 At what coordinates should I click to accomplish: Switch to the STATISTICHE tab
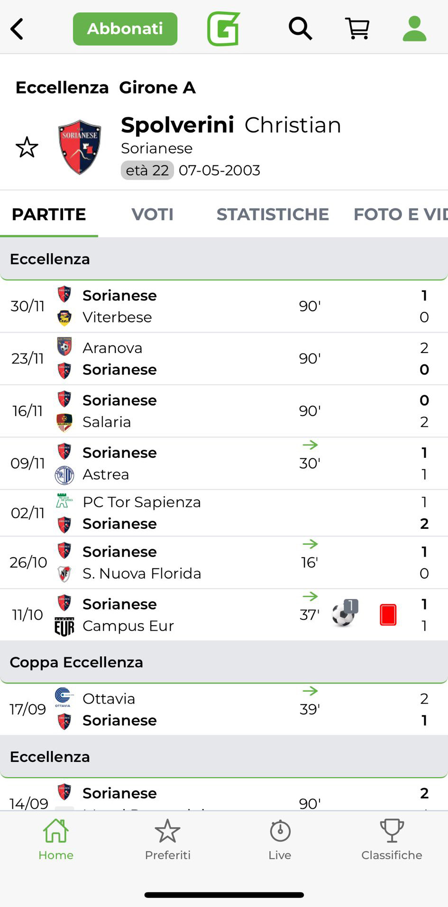273,214
